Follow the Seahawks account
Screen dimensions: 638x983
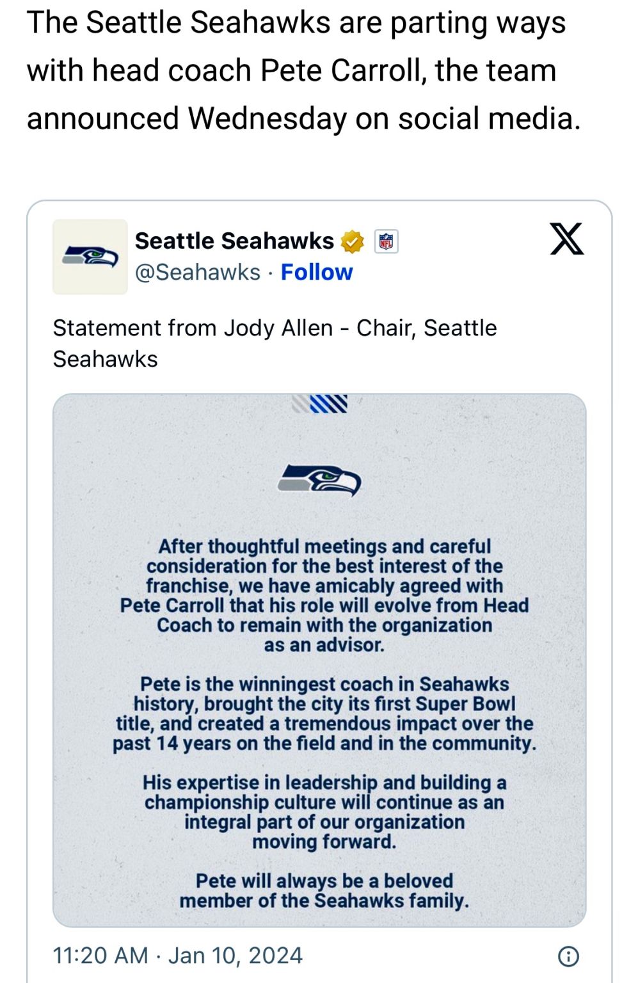tap(317, 272)
